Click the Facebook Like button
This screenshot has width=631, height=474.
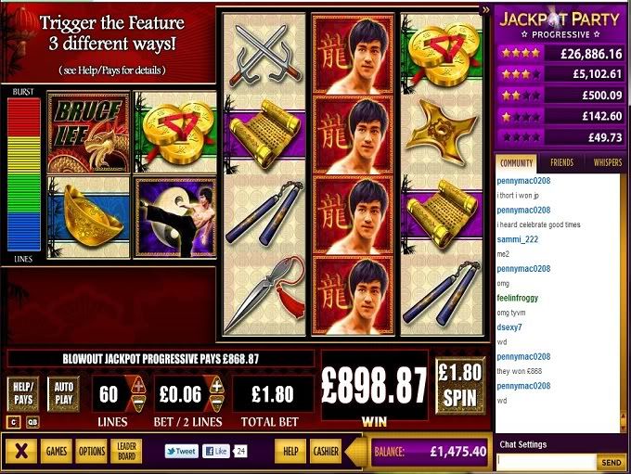coord(216,451)
